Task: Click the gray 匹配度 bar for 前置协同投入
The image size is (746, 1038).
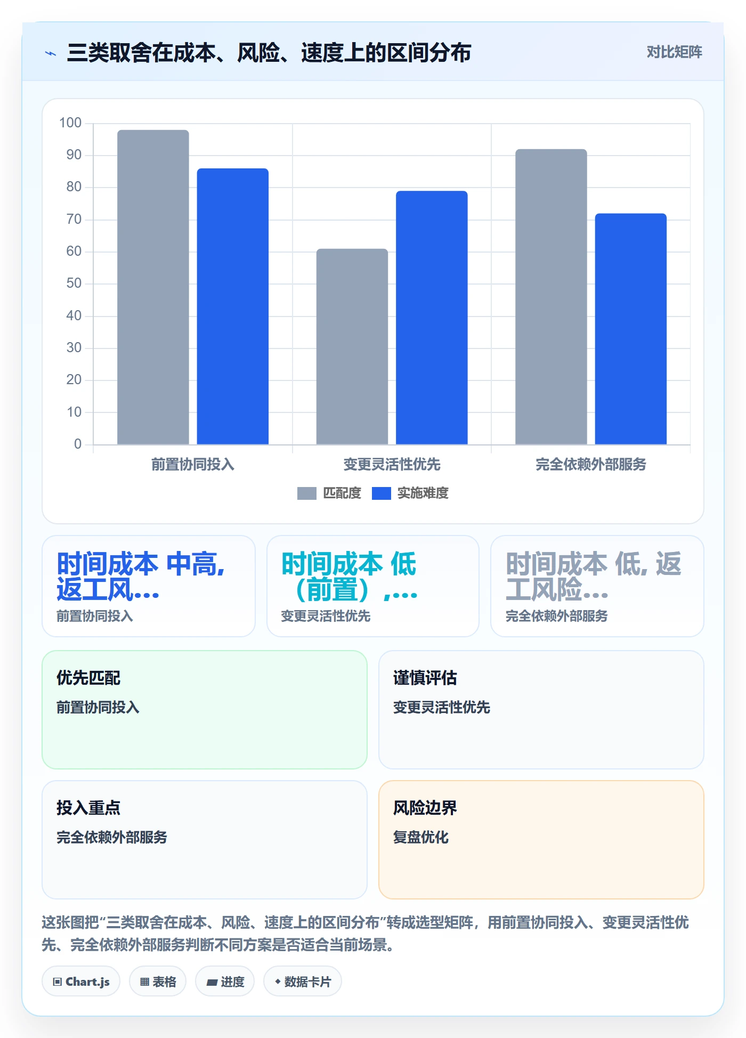Action: tap(153, 287)
